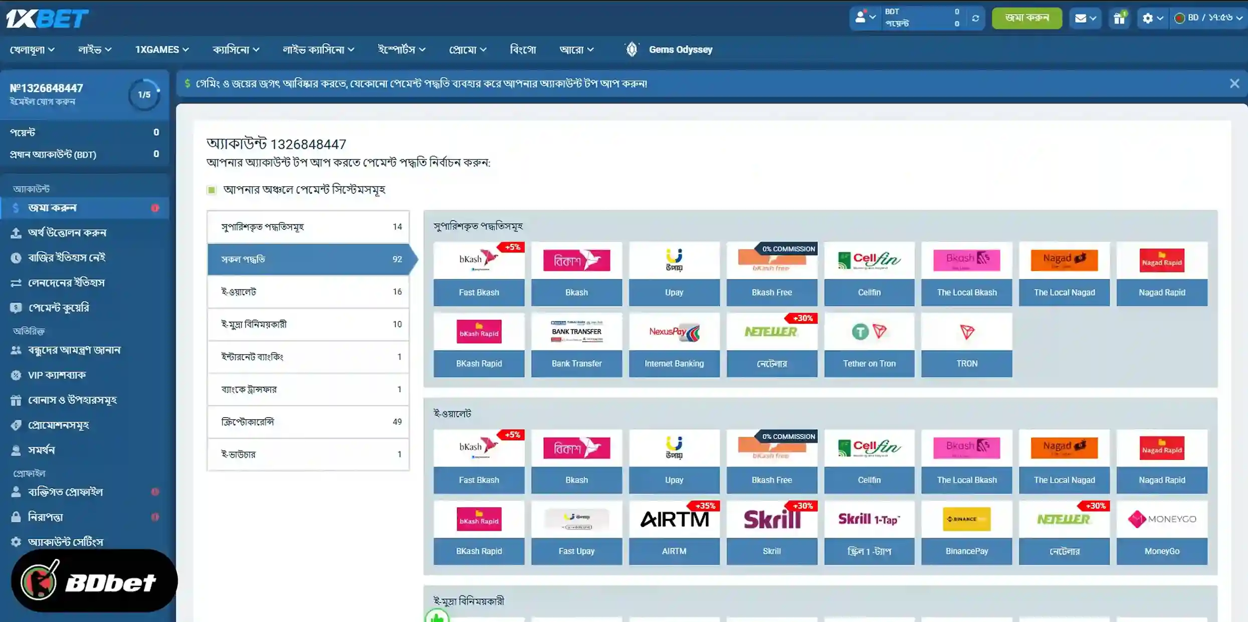This screenshot has height=622, width=1248.
Task: Click the 1/5 profile progress circle
Action: point(144,95)
